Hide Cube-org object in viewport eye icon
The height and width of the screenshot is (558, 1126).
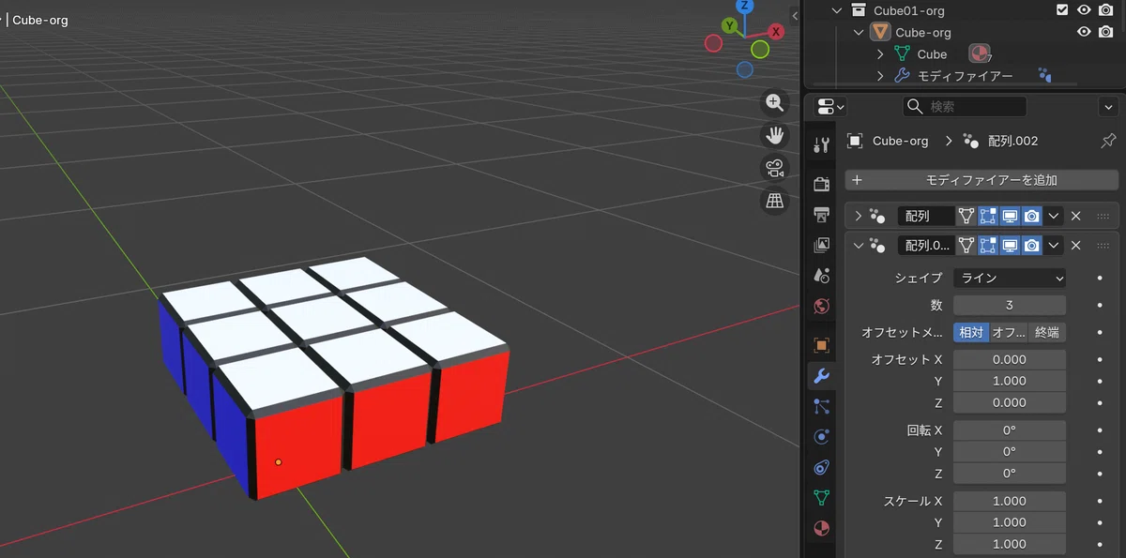tap(1084, 32)
